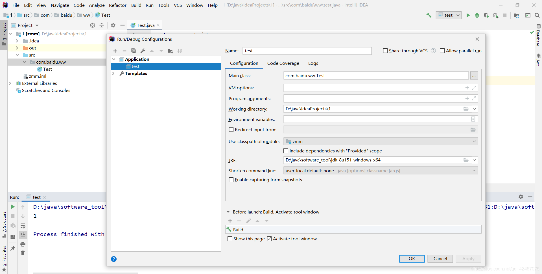Switch to Code Coverage tab
Screen dimensions: 542x274
tap(283, 63)
